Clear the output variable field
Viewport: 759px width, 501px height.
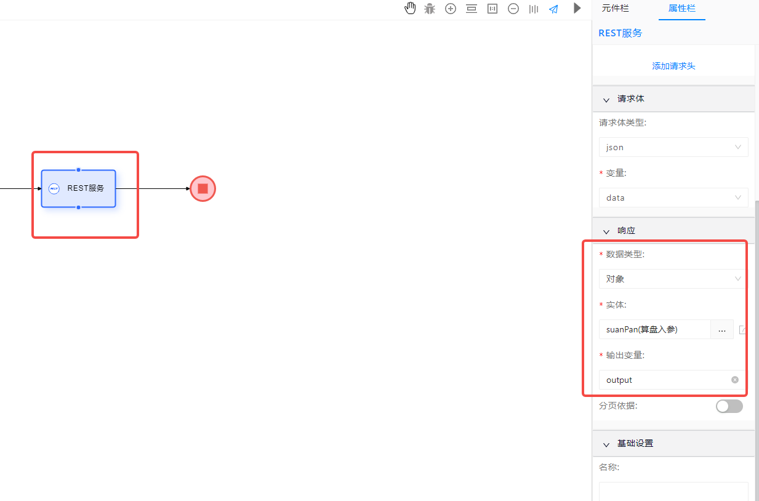point(734,380)
